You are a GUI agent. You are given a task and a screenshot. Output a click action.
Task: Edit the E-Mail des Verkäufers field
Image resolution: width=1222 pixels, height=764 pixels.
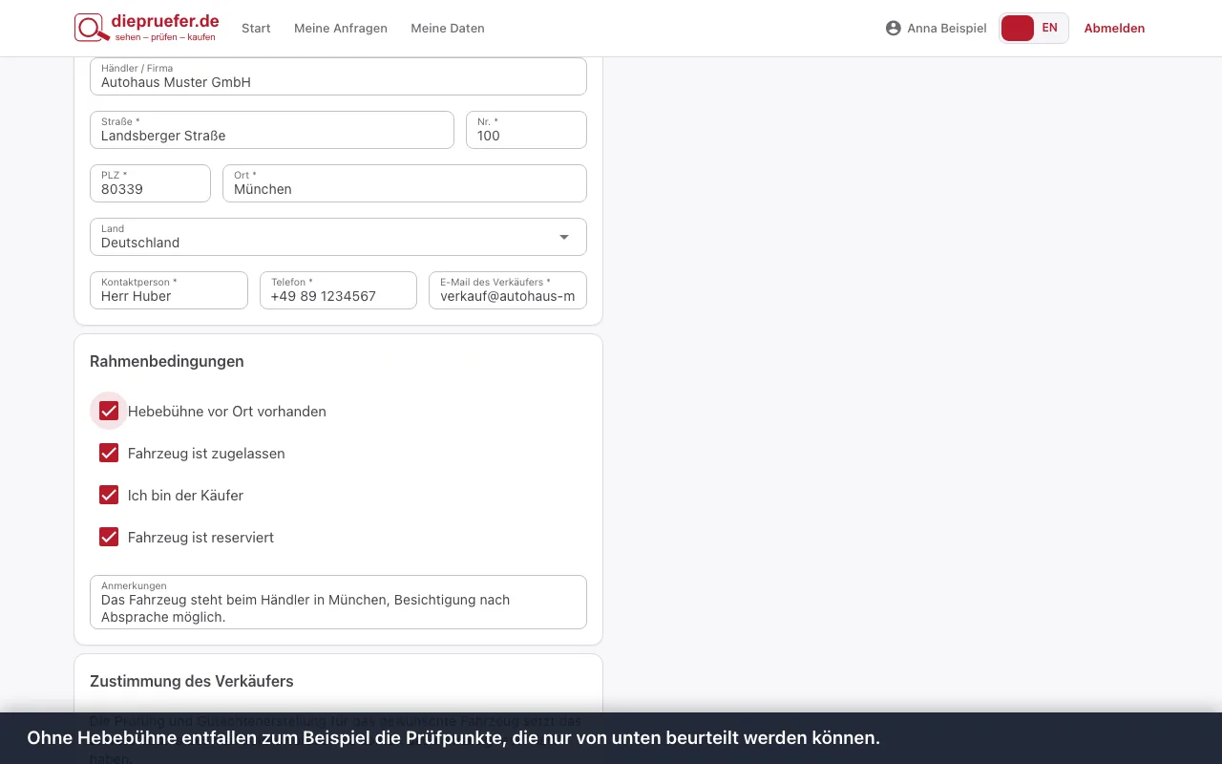[508, 290]
